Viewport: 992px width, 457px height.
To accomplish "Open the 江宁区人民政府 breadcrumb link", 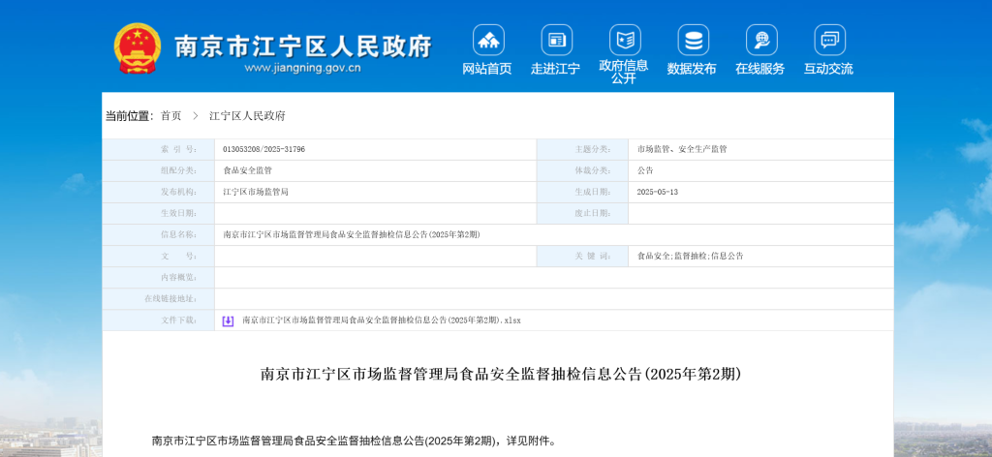I will coord(247,116).
